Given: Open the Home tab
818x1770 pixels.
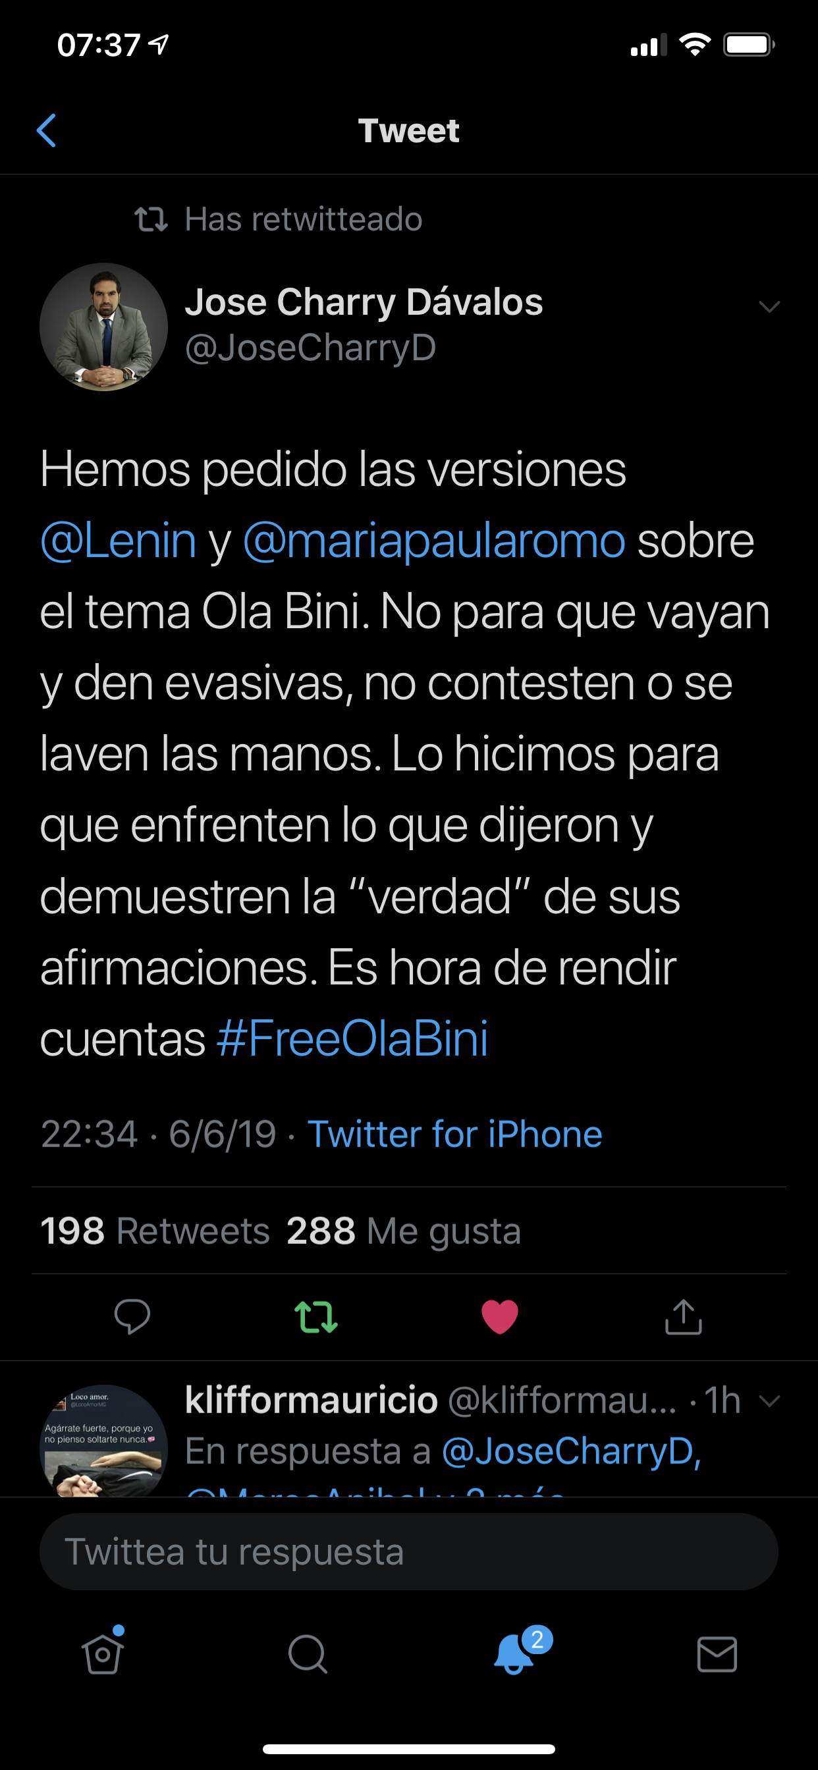Looking at the screenshot, I should [x=103, y=1653].
